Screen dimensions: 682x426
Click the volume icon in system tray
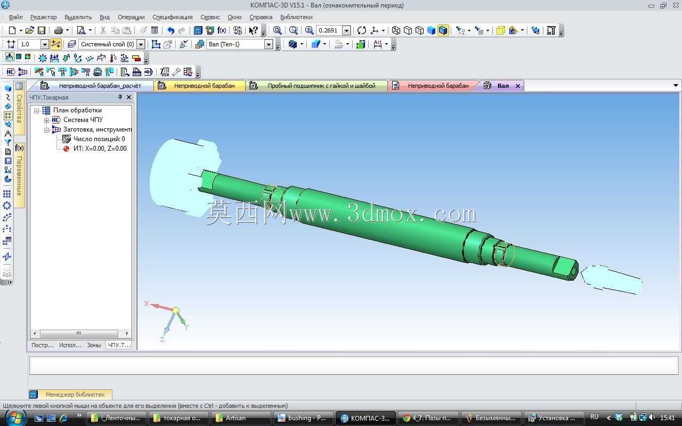point(652,417)
